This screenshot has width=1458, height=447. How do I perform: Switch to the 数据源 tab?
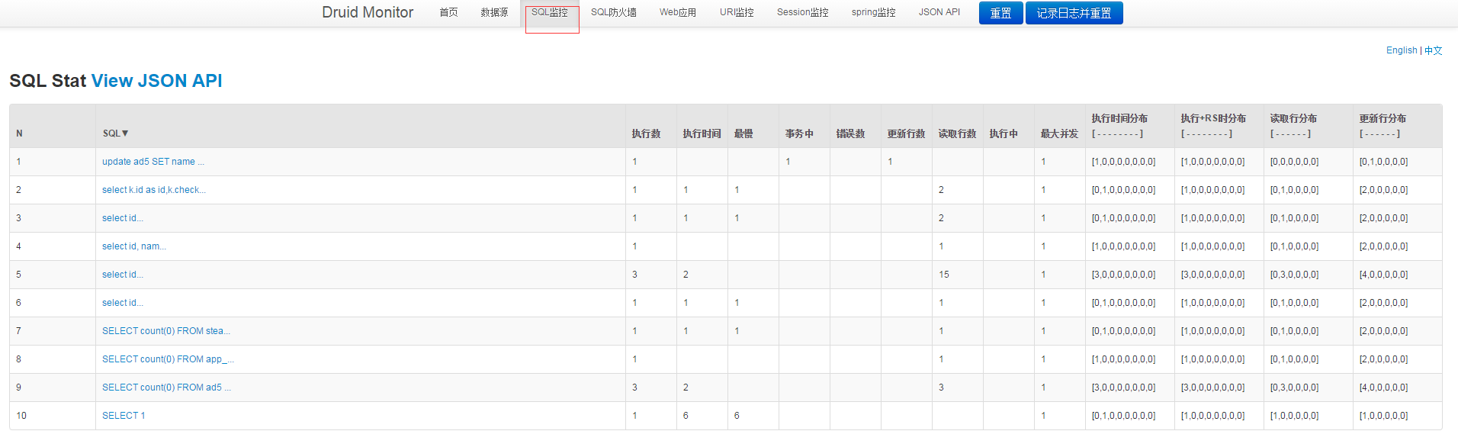tap(494, 12)
